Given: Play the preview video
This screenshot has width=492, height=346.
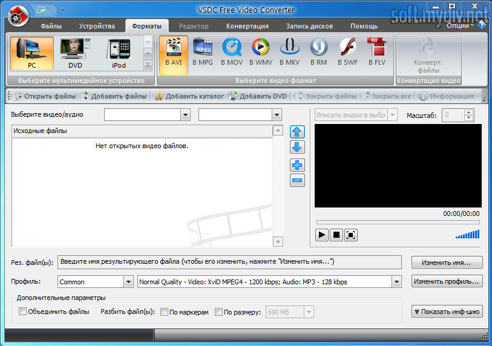Looking at the screenshot, I should coord(321,235).
